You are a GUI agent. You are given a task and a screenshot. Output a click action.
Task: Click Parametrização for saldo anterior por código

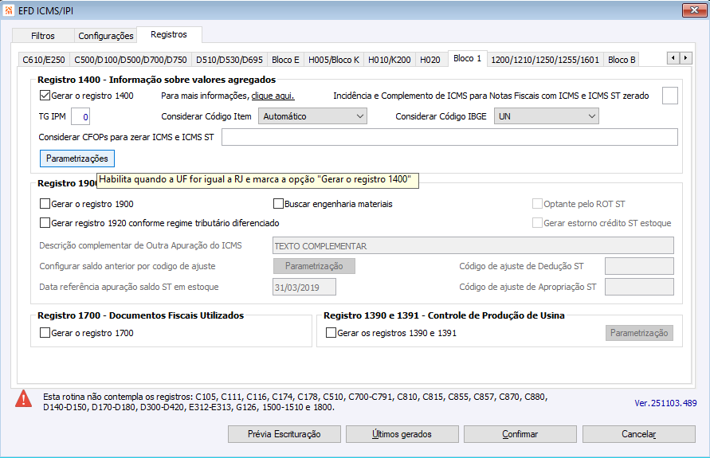314,266
